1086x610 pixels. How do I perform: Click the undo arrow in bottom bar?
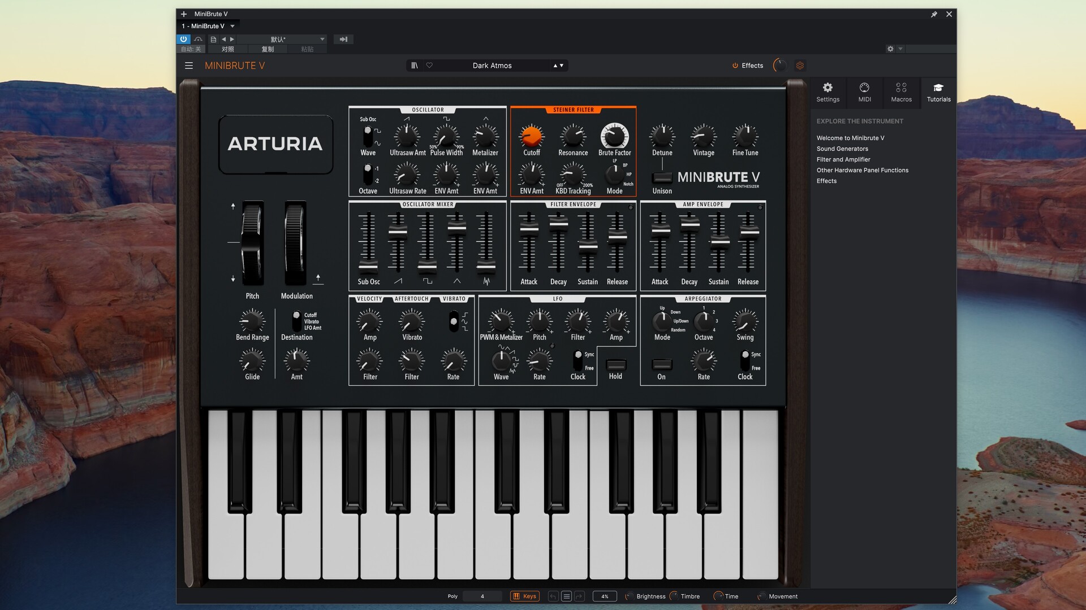click(x=553, y=596)
